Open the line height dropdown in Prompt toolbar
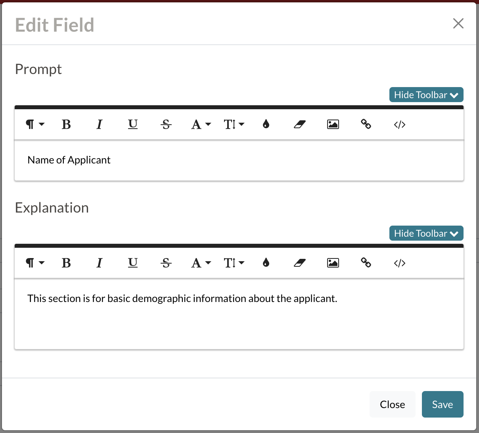 234,124
